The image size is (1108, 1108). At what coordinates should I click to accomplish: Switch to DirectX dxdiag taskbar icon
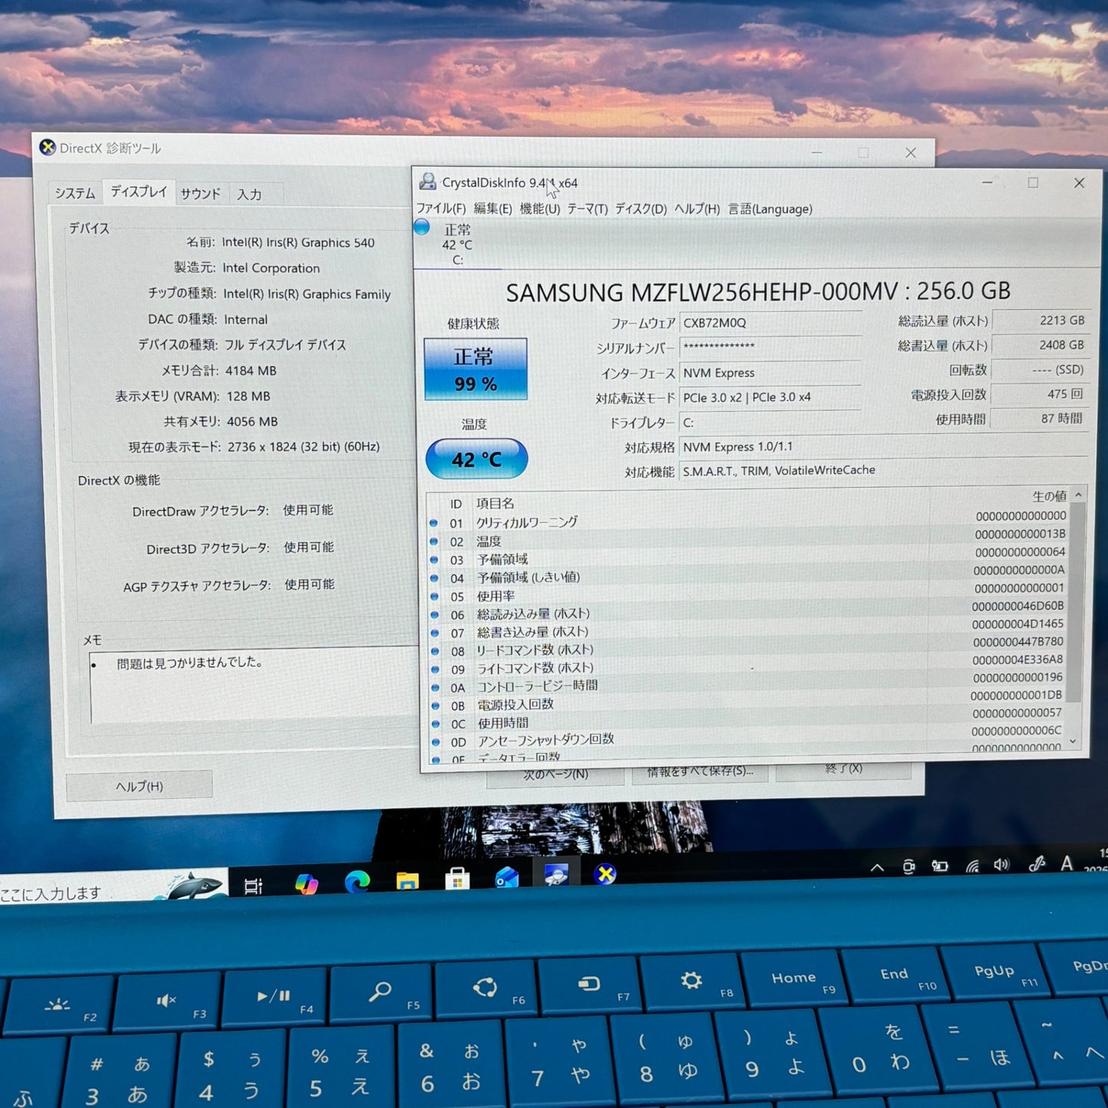pyautogui.click(x=605, y=874)
